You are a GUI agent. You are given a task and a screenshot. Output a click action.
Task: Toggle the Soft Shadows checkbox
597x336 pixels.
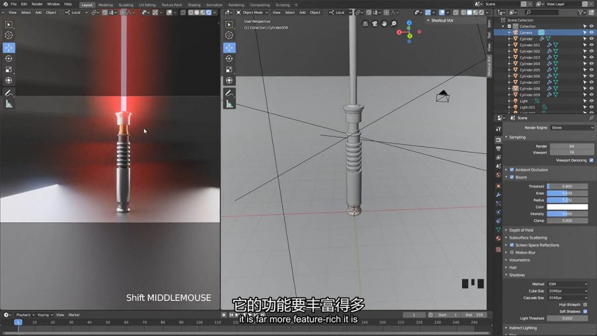[585, 311]
